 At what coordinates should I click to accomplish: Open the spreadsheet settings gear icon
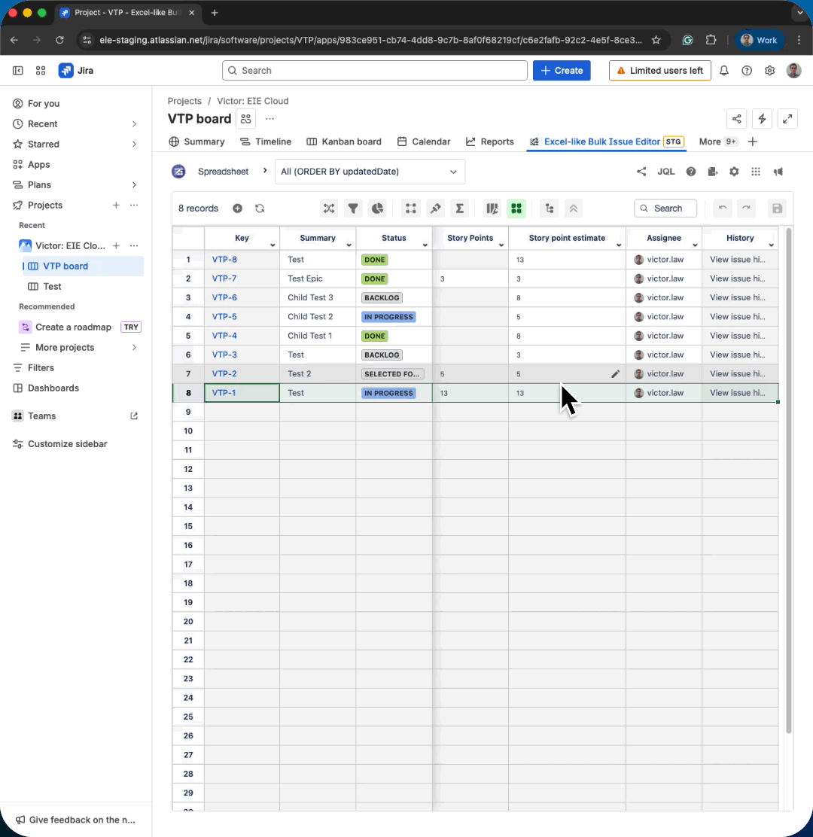pyautogui.click(x=734, y=172)
